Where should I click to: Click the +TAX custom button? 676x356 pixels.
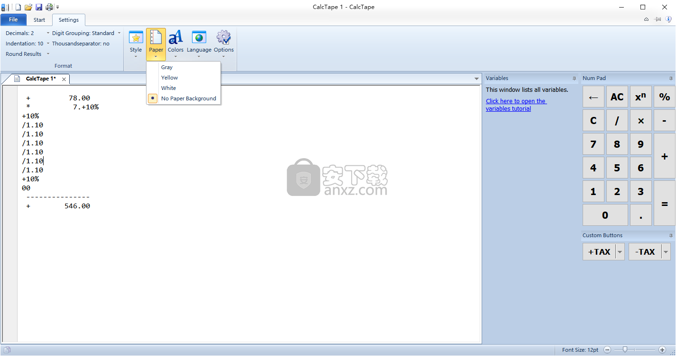click(599, 252)
